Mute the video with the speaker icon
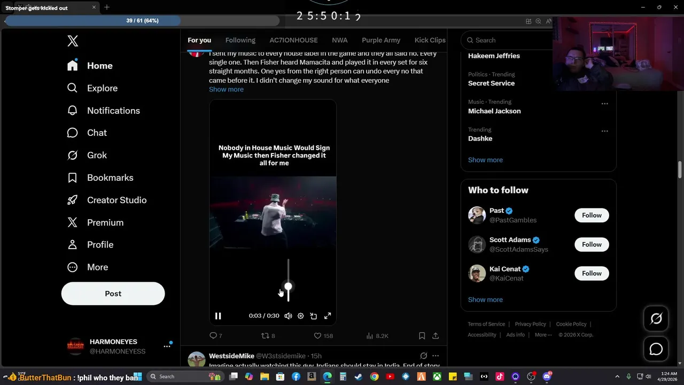684x385 pixels. (x=288, y=316)
